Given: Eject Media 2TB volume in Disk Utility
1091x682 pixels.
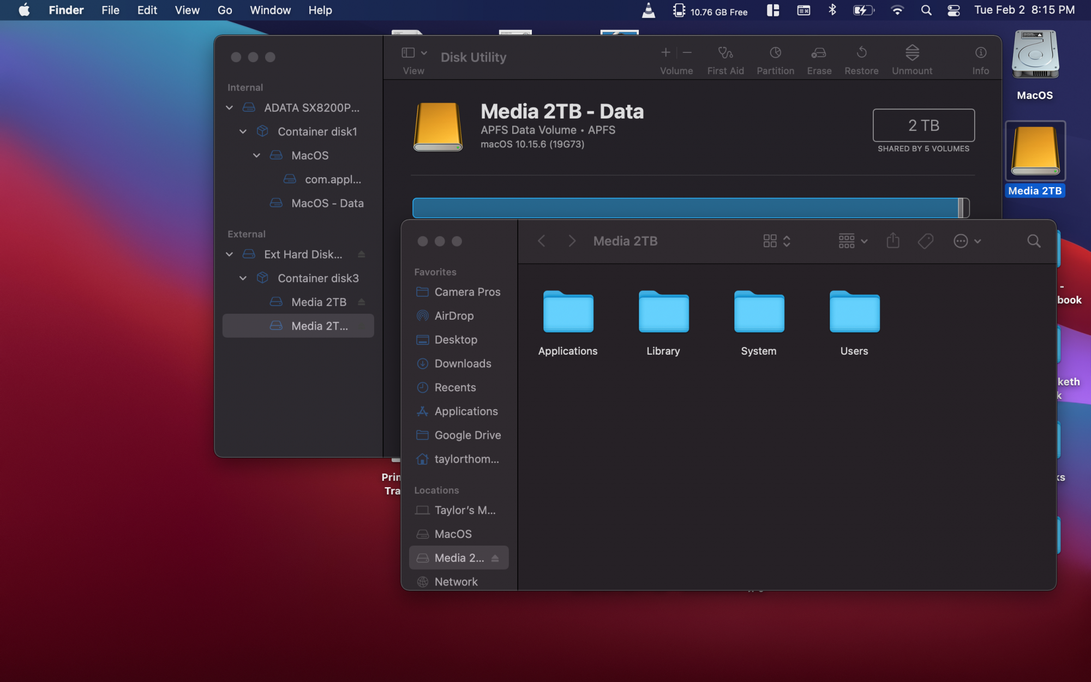Looking at the screenshot, I should [x=361, y=302].
